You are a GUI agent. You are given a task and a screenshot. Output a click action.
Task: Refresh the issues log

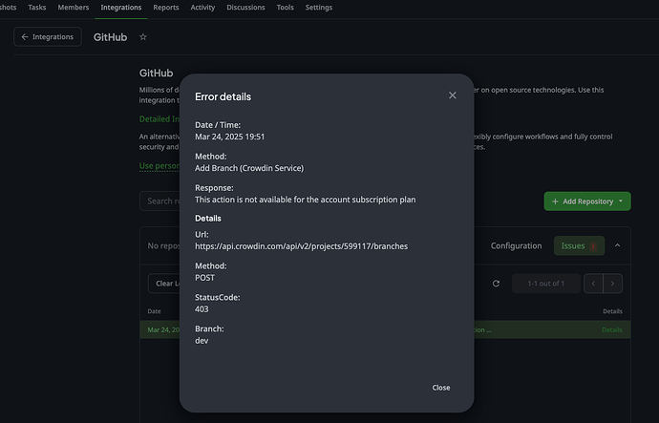click(x=496, y=284)
